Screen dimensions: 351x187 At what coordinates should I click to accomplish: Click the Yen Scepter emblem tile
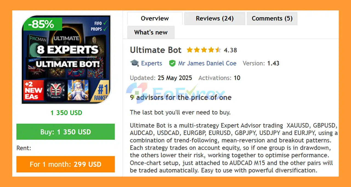pos(56,90)
